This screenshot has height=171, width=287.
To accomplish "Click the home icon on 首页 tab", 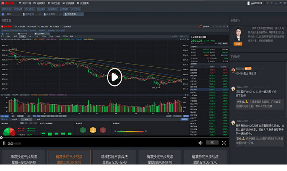I will point(3,14).
